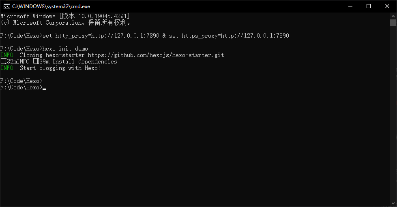Click the vertical scrollbar thumb
The height and width of the screenshot is (207, 397).
click(393, 23)
